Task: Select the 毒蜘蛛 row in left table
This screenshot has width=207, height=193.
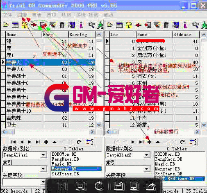Action: click(x=50, y=118)
